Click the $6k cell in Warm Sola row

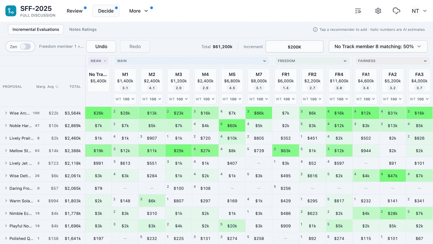click(152, 201)
